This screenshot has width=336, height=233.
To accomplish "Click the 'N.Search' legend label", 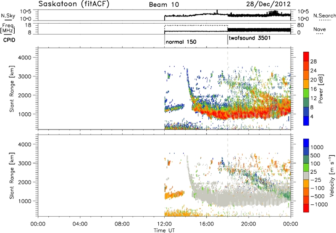I will point(324,16).
